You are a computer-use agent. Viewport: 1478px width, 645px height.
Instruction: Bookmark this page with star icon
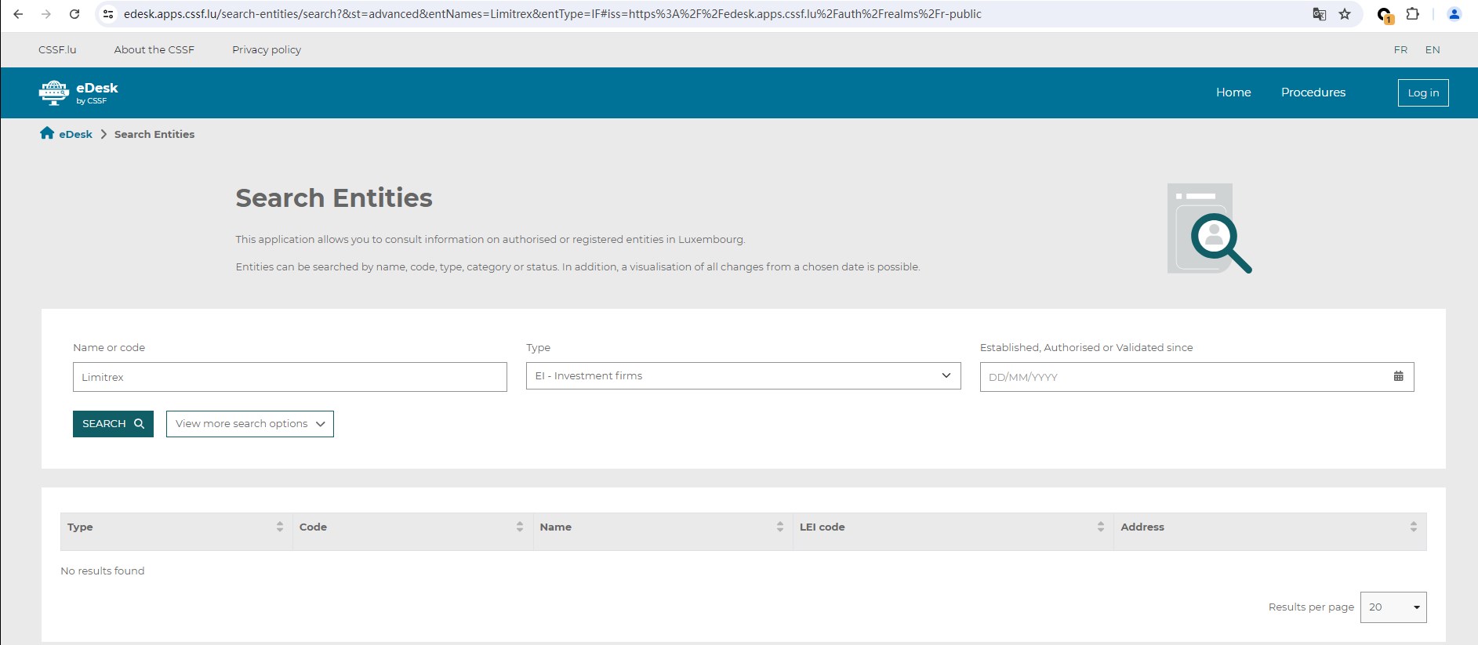click(x=1345, y=14)
